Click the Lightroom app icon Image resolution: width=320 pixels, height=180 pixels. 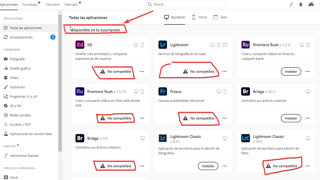coord(163,45)
